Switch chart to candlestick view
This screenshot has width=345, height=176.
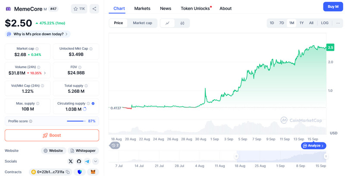tap(182, 23)
